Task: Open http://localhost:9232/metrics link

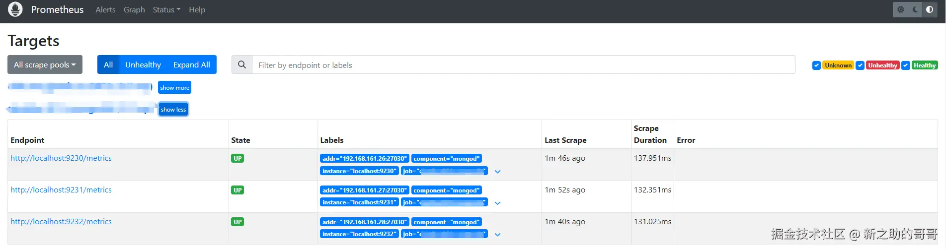Action: 61,221
